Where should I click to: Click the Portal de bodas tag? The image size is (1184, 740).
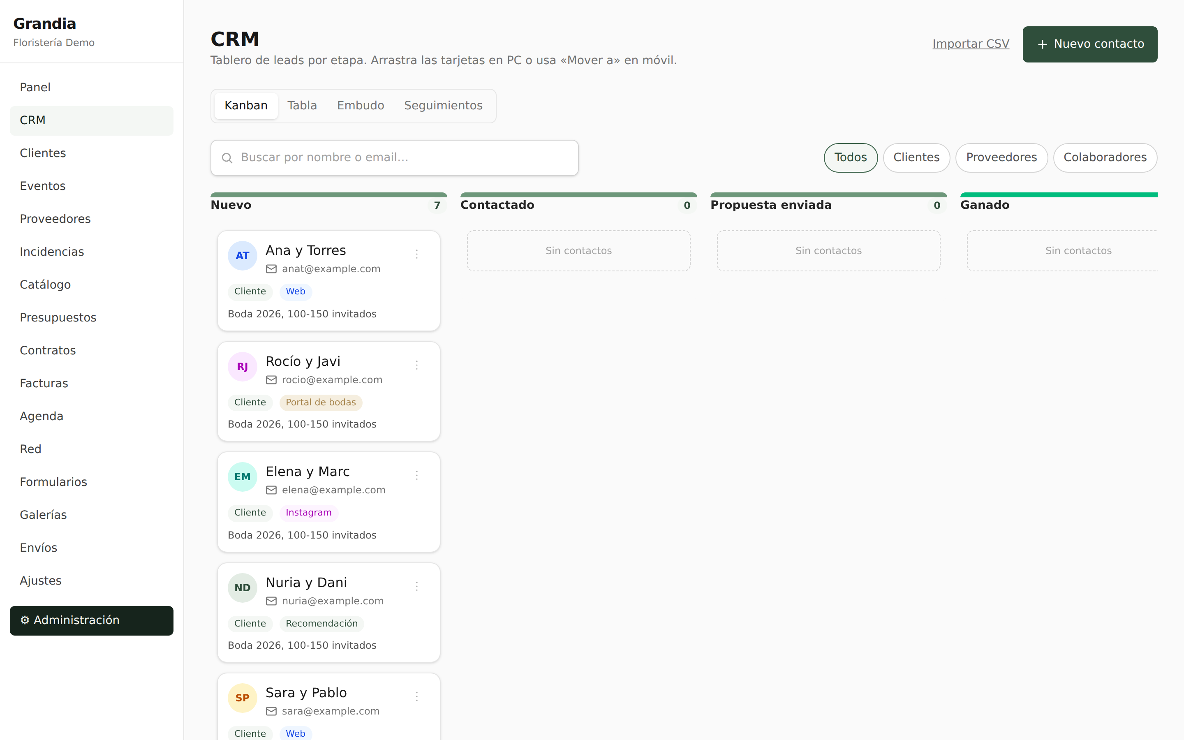point(321,403)
